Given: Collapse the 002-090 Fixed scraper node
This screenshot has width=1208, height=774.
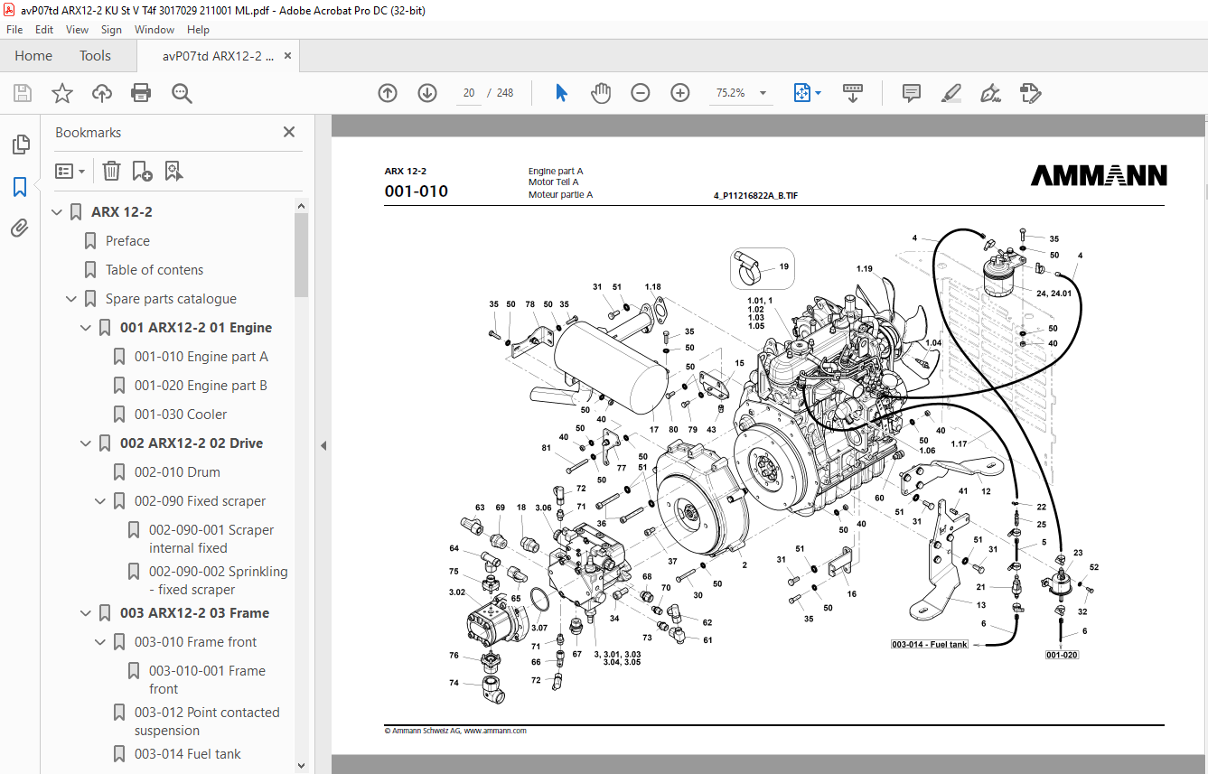Looking at the screenshot, I should [x=101, y=501].
